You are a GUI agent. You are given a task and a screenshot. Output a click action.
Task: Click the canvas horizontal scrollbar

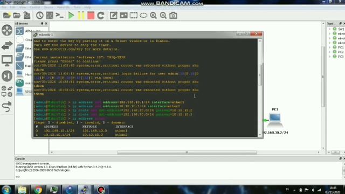pos(187,152)
